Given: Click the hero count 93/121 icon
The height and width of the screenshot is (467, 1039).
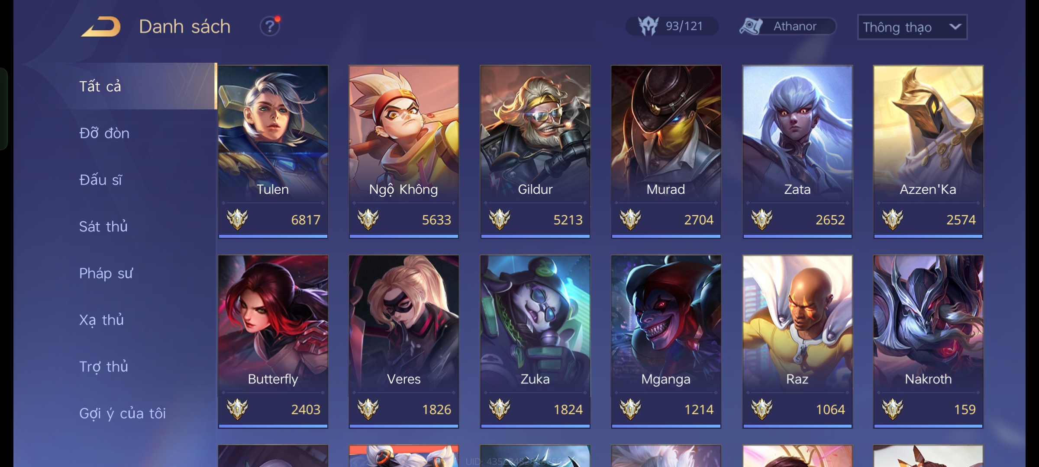Looking at the screenshot, I should 648,26.
